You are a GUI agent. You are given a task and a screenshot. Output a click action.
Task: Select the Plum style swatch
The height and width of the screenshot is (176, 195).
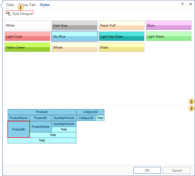pyautogui.click(x=169, y=25)
